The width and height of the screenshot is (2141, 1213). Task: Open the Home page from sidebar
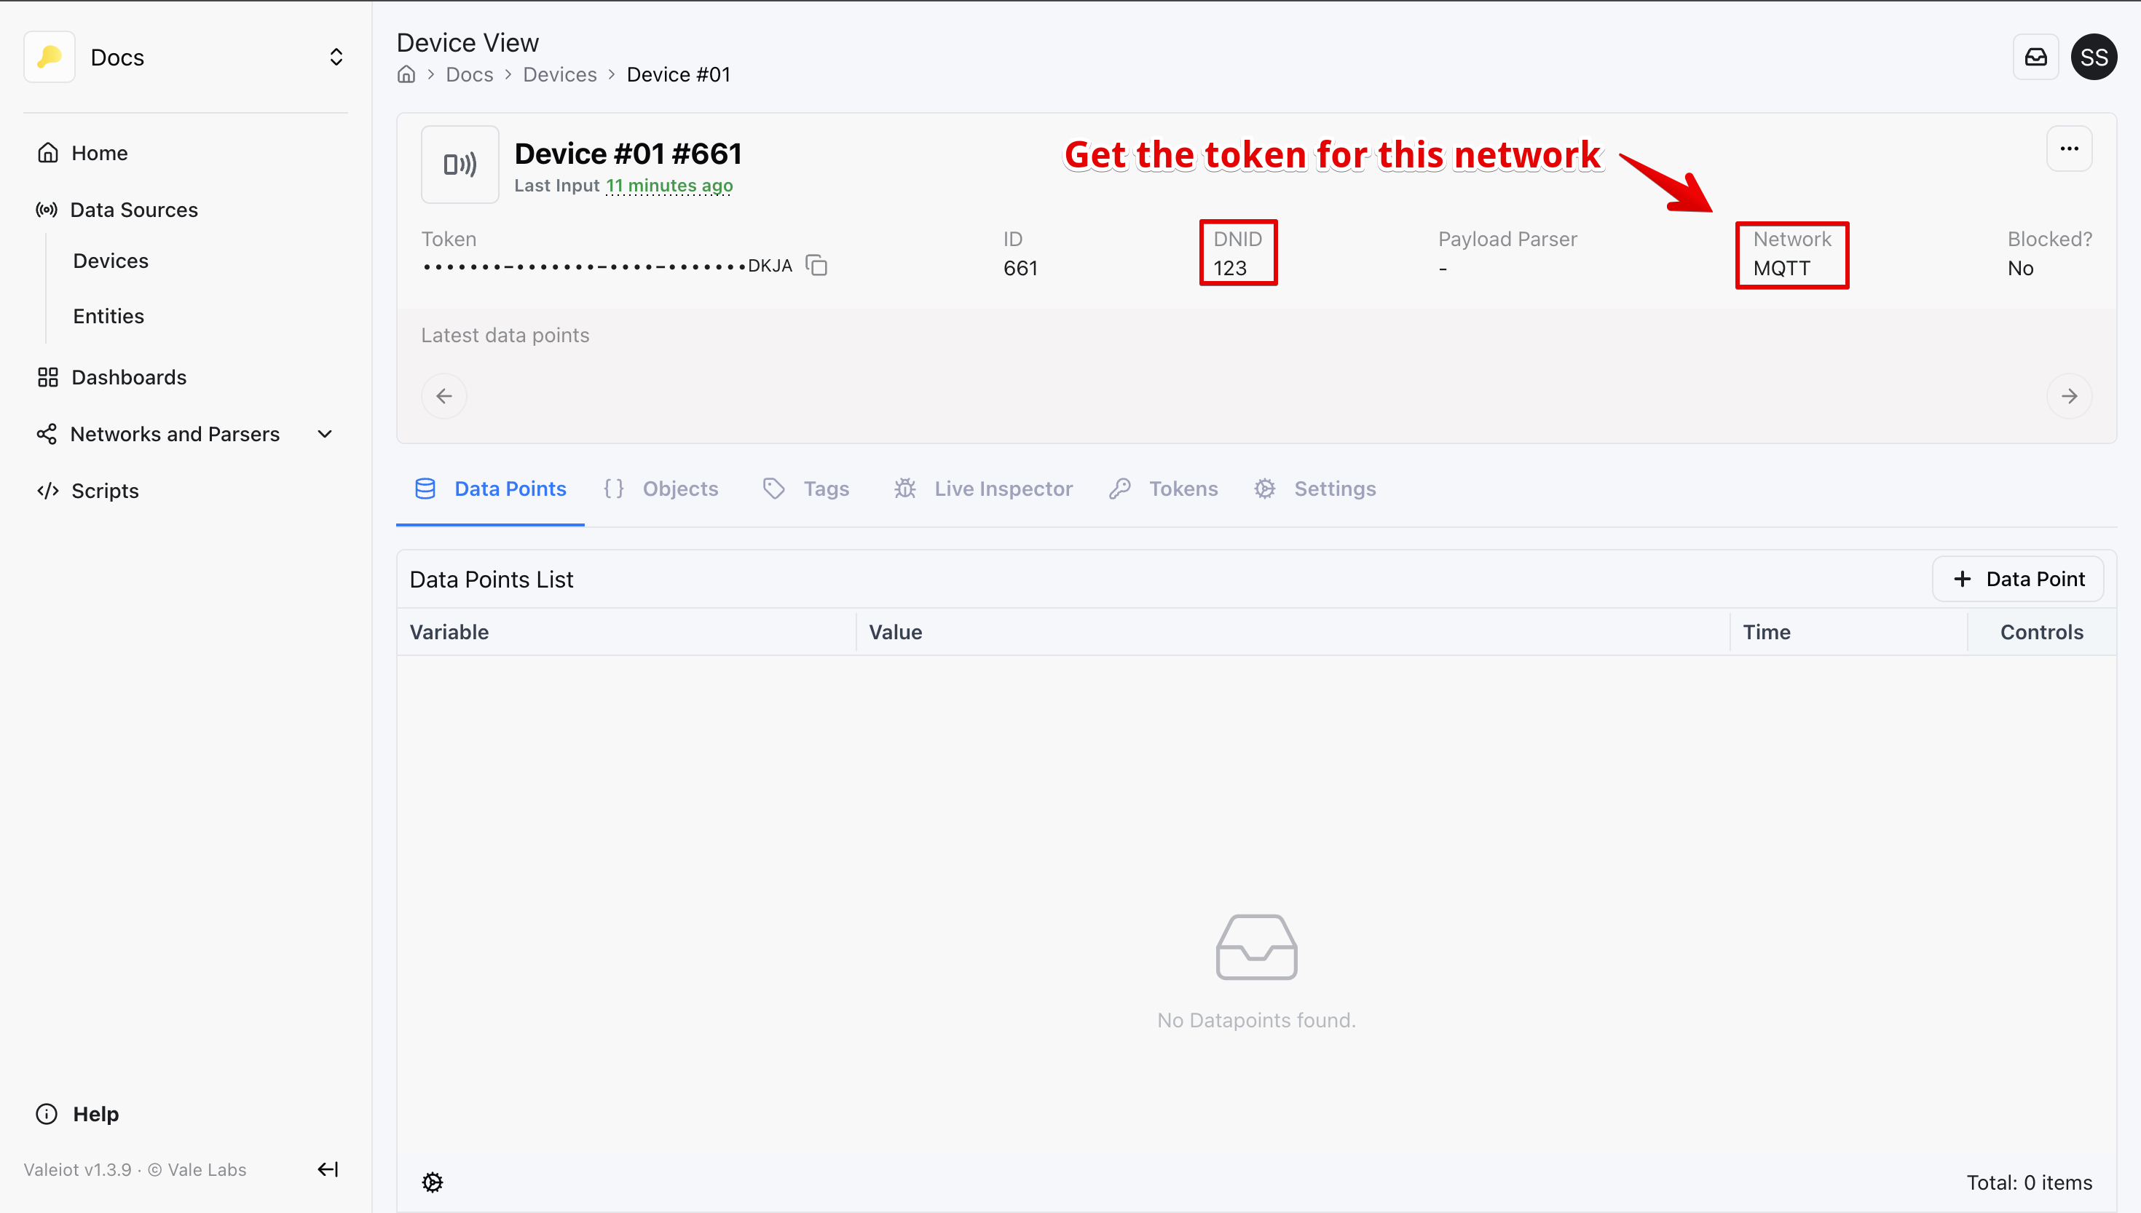[99, 151]
